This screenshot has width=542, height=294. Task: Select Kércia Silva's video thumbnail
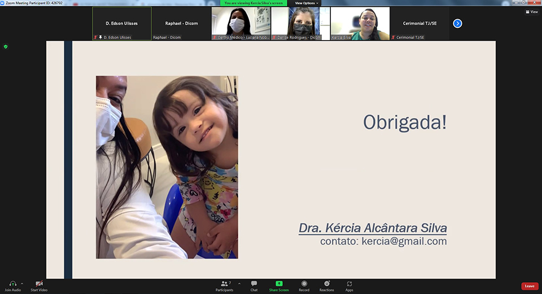click(360, 23)
